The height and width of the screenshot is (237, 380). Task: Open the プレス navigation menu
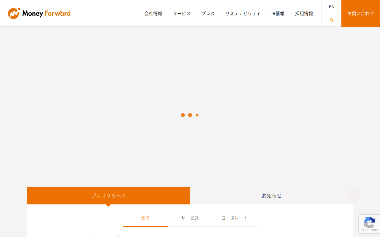pos(208,13)
